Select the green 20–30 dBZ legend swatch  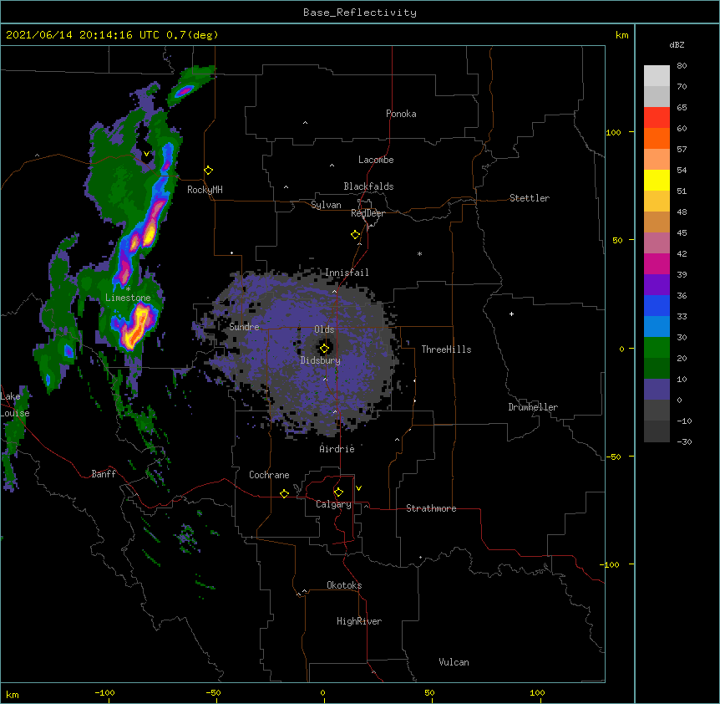[x=657, y=348]
